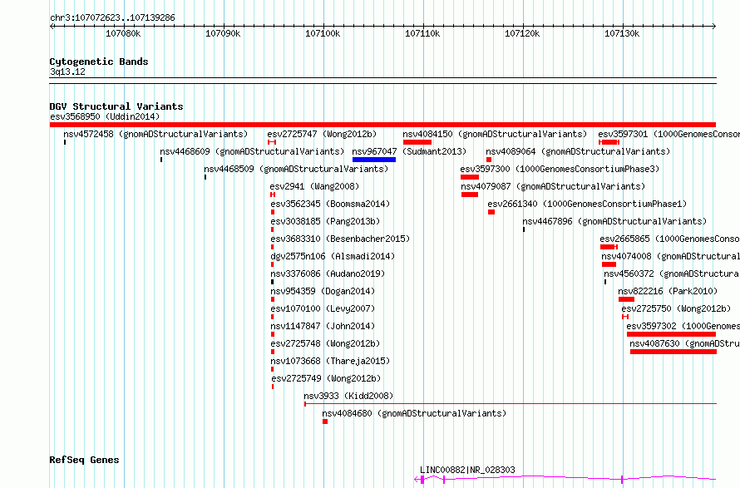Select esv2665865 1000Genomes variant label
The image size is (740, 488).
669,239
